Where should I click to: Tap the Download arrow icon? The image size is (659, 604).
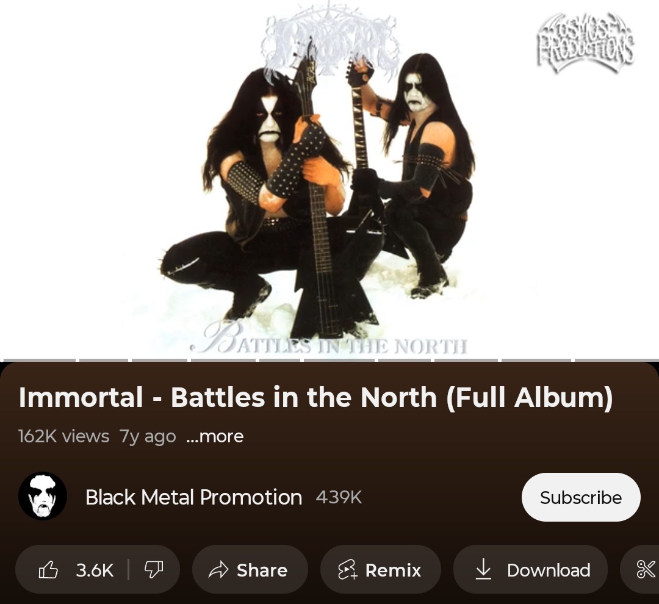click(483, 570)
